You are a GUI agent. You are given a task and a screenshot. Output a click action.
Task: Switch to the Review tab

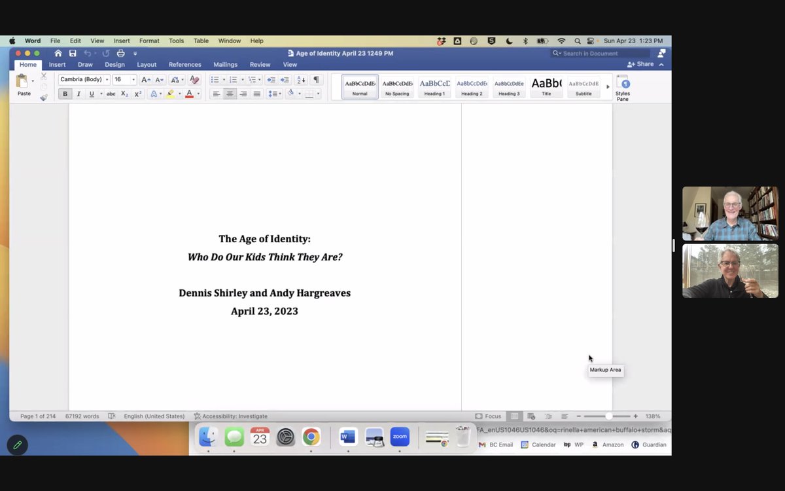click(x=260, y=65)
